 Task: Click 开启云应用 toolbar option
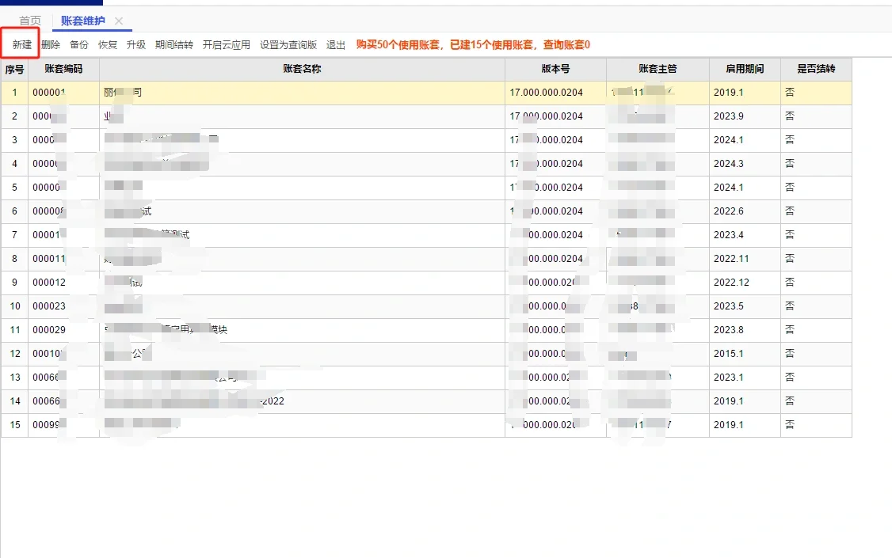[x=227, y=45]
